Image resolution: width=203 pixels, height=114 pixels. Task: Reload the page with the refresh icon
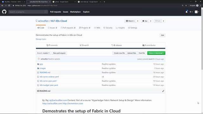(9, 5)
